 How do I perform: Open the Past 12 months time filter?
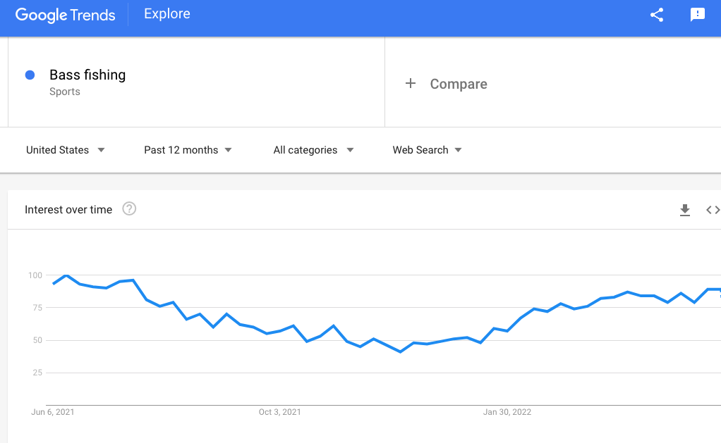click(188, 150)
